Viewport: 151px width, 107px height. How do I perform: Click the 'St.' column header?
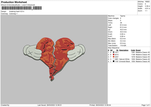tap(117, 50)
